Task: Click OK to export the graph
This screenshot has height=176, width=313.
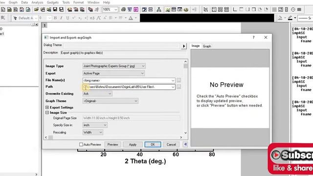Action: tap(153, 145)
